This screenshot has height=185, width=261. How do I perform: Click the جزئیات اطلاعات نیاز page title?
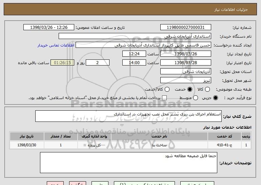point(231,10)
